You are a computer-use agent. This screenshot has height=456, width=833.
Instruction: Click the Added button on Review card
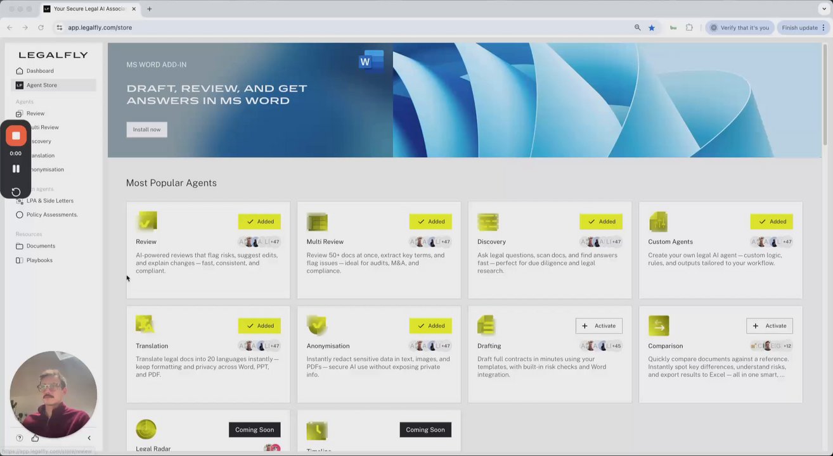click(259, 222)
